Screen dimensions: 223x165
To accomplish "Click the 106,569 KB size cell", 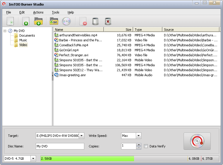I will tap(123, 65).
